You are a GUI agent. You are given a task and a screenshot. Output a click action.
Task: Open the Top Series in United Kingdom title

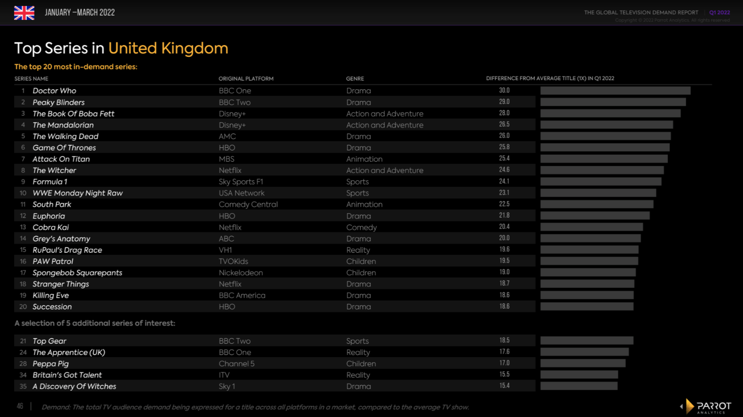[121, 48]
